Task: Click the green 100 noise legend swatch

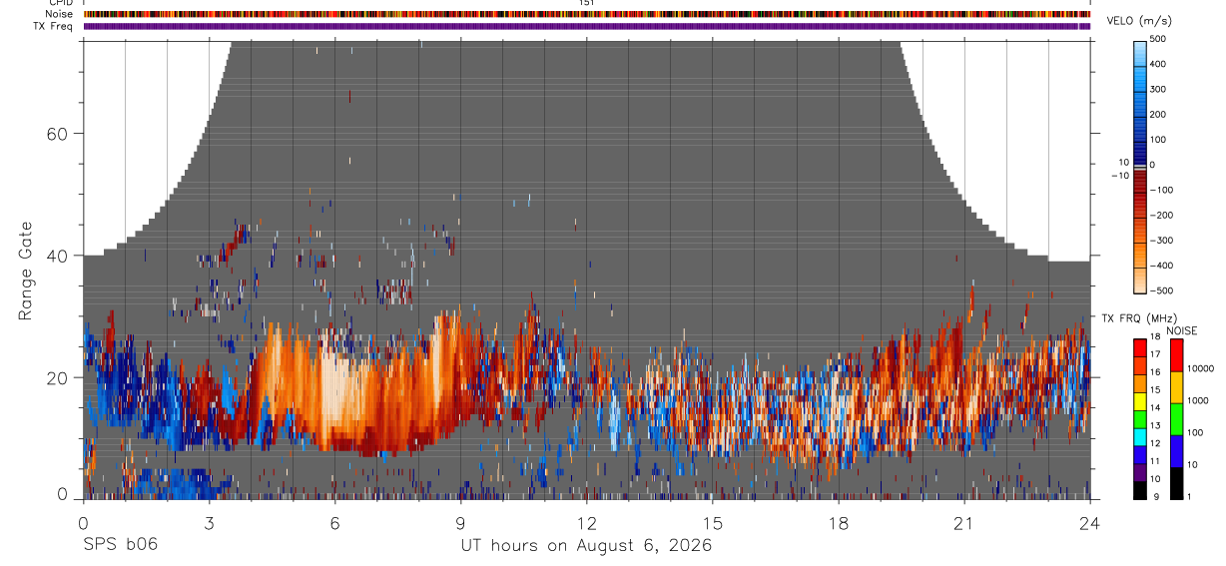Action: [x=1177, y=417]
